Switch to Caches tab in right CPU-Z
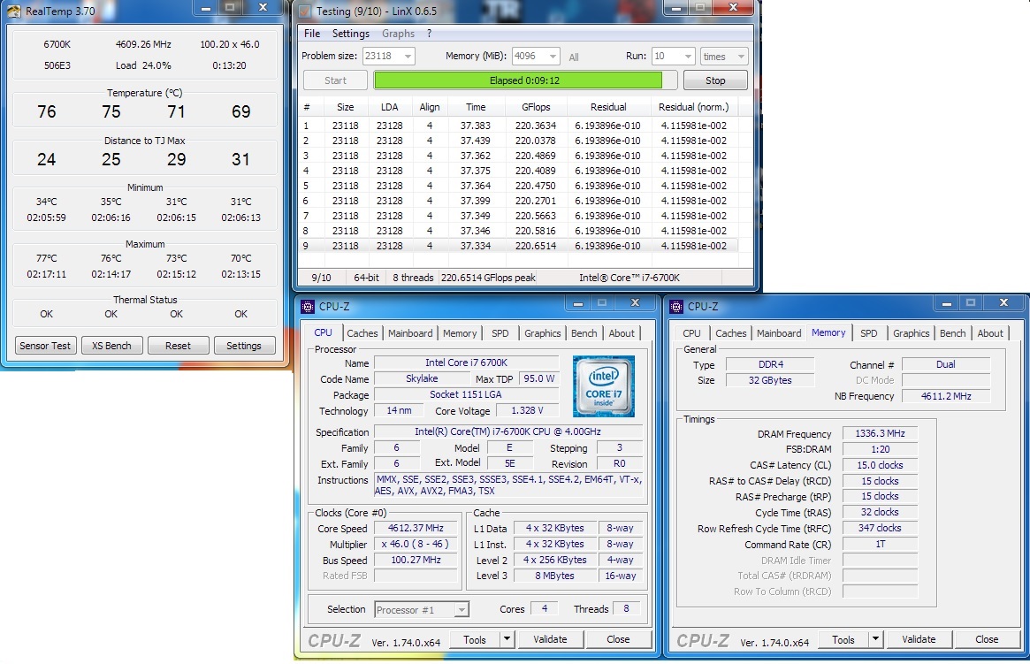This screenshot has height=664, width=1030. click(731, 333)
